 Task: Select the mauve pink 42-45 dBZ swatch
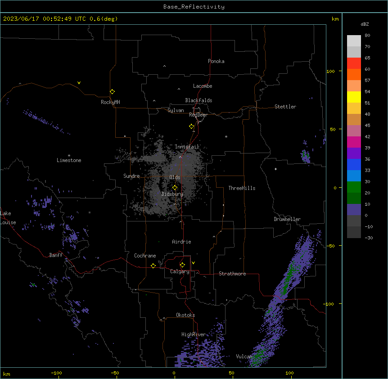pos(354,131)
